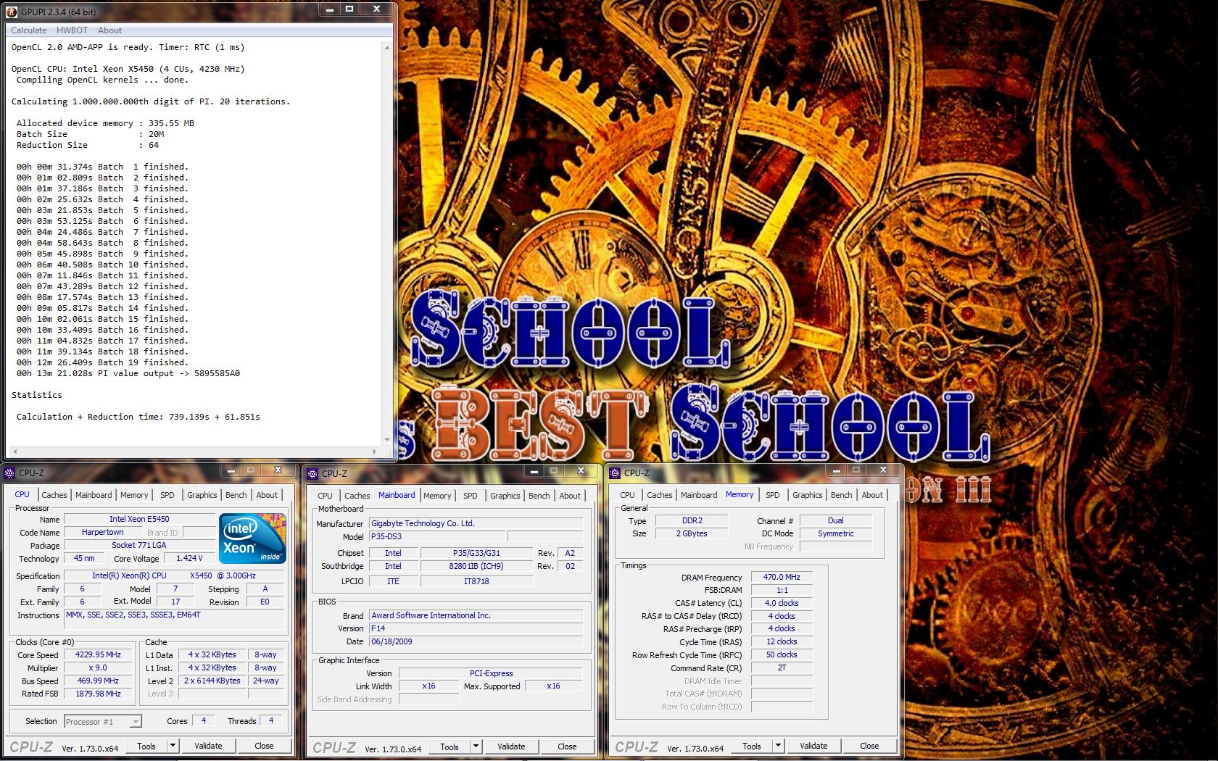Viewport: 1218px width, 761px height.
Task: Click Close button in right CPU-Z window
Action: pyautogui.click(x=869, y=746)
